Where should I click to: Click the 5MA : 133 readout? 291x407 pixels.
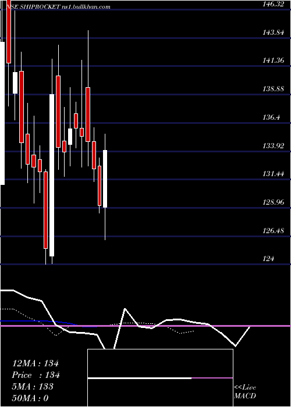pos(33,387)
